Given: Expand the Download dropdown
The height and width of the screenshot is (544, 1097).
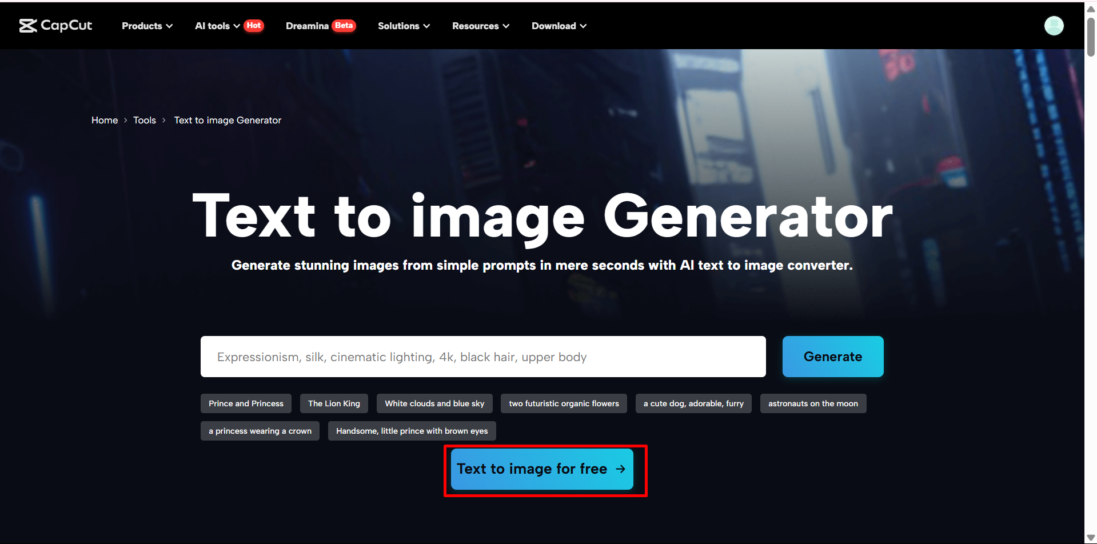Looking at the screenshot, I should (559, 26).
